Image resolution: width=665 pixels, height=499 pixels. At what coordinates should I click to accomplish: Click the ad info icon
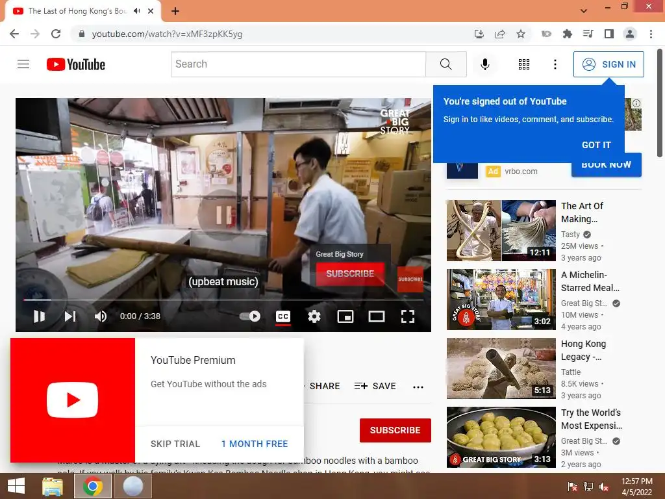(x=636, y=103)
